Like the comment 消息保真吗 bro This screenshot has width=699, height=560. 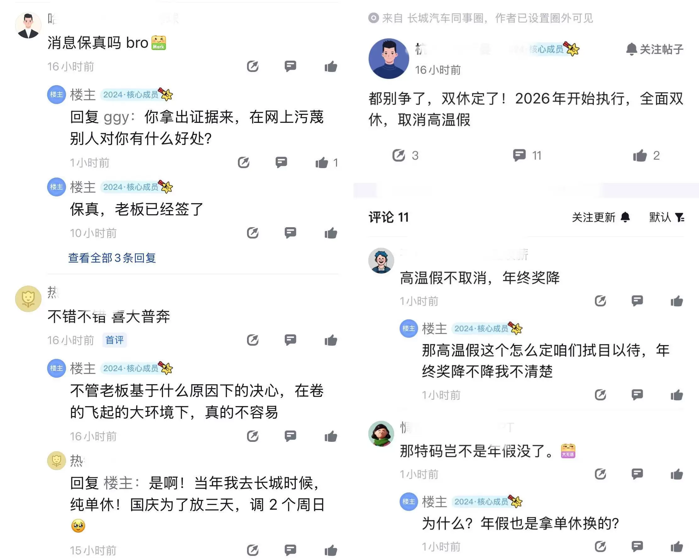click(331, 66)
